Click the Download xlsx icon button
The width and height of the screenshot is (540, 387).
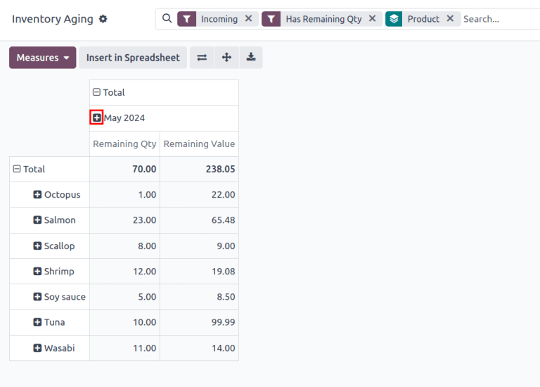(x=250, y=58)
